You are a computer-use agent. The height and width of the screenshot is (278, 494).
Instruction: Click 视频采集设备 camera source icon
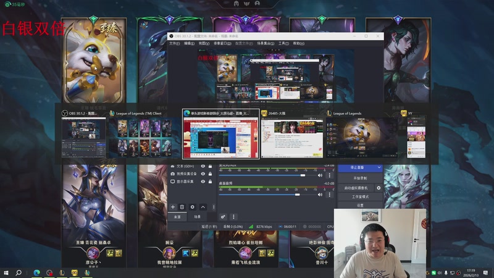pyautogui.click(x=173, y=174)
